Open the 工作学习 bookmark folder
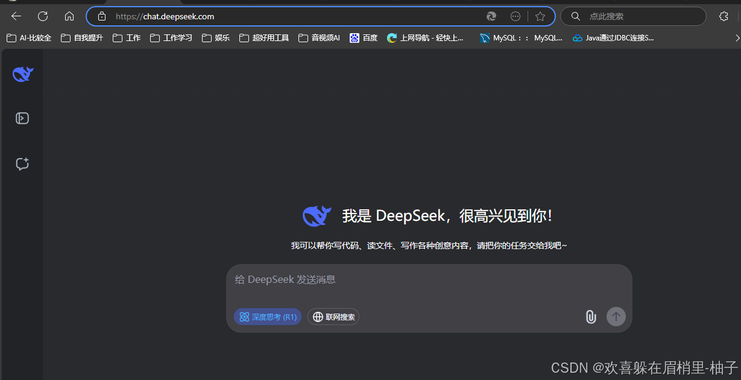Image resolution: width=741 pixels, height=380 pixels. coord(171,38)
